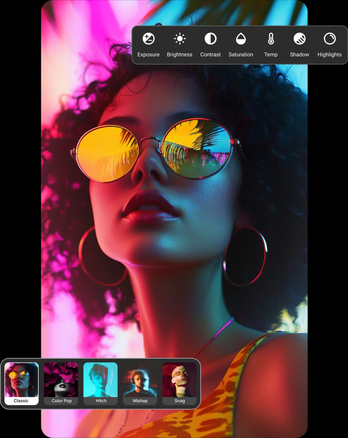Choose the Saturation droplet icon
348x438 pixels.
241,39
